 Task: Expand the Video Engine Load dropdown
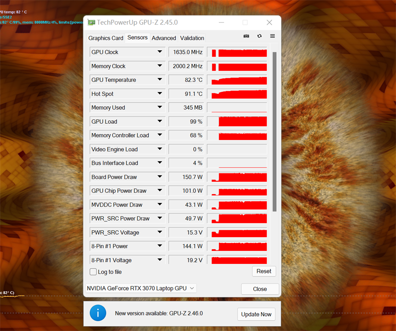click(x=160, y=149)
